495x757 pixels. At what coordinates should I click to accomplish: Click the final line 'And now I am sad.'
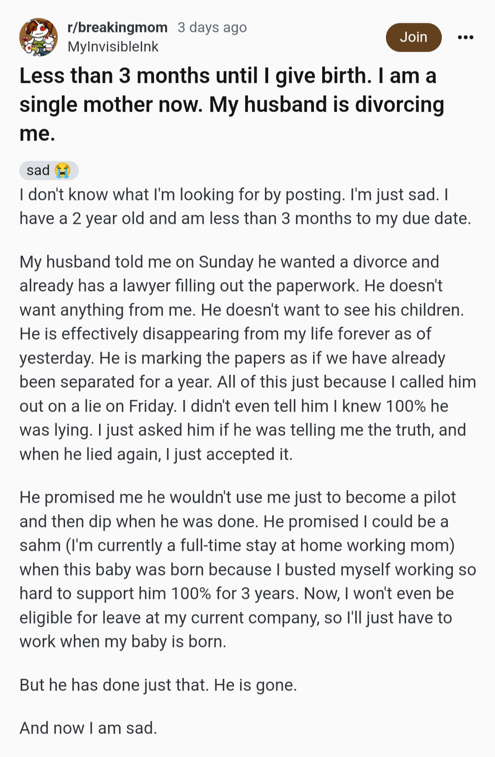point(88,728)
